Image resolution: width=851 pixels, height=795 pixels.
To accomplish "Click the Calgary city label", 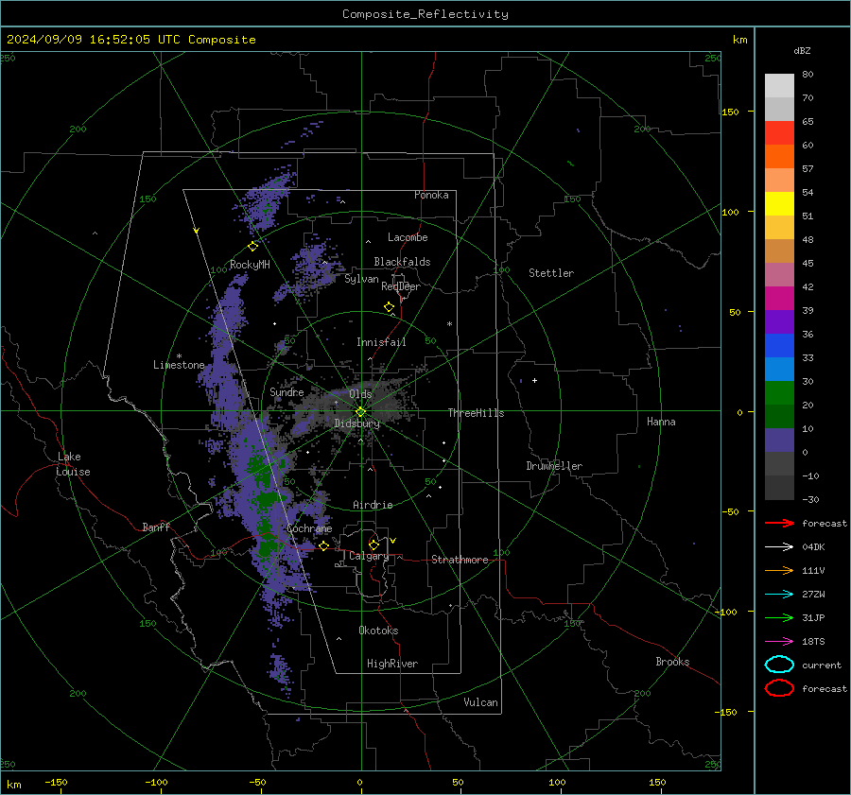I will (369, 556).
